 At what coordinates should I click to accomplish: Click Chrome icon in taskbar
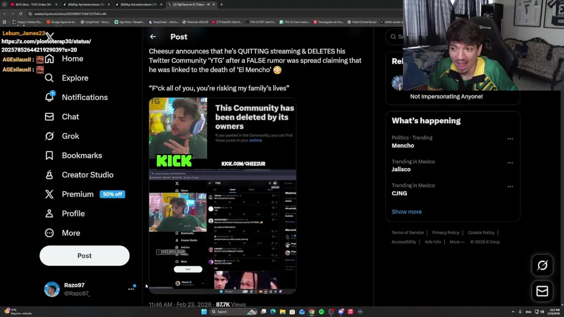[x=312, y=312]
